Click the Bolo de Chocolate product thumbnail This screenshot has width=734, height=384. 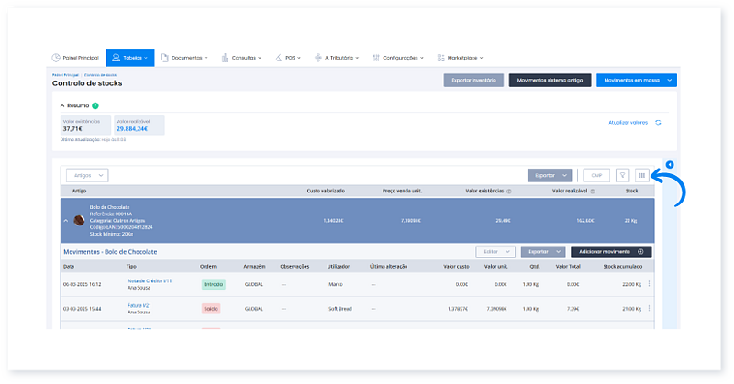(x=80, y=221)
